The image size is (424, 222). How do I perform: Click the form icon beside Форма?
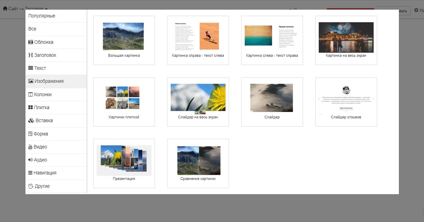pos(30,134)
